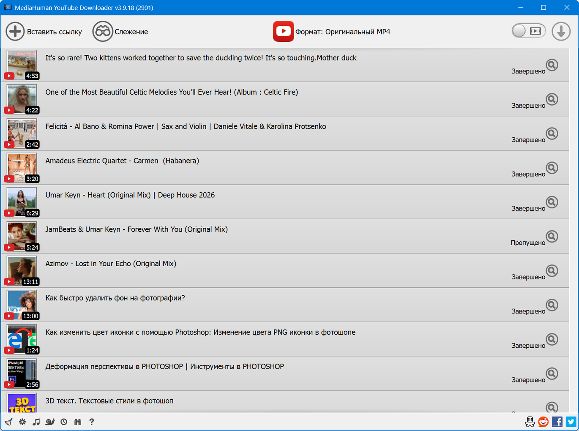
Task: Click the Вставить ссылку plus icon
Action: click(x=15, y=32)
